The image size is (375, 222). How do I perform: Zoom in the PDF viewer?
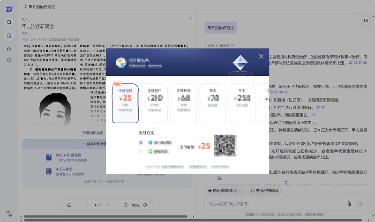(x=145, y=205)
